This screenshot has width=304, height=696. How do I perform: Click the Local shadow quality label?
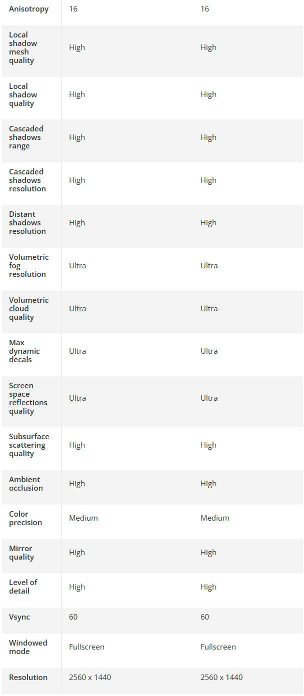coord(23,95)
